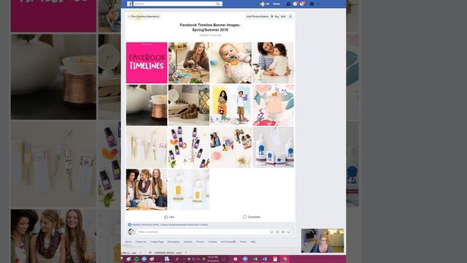Open the Friend Requests icon
This screenshot has height=263, width=467.
point(288,4)
